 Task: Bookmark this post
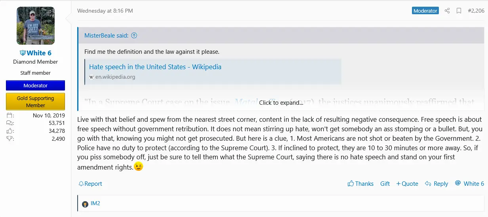(x=459, y=11)
